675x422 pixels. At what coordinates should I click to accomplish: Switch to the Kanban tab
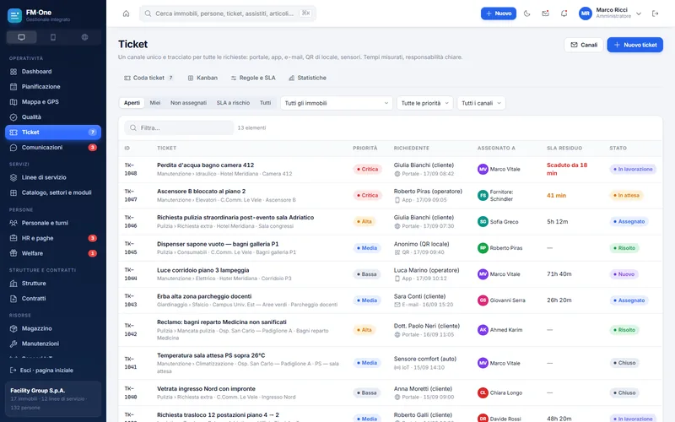click(202, 78)
